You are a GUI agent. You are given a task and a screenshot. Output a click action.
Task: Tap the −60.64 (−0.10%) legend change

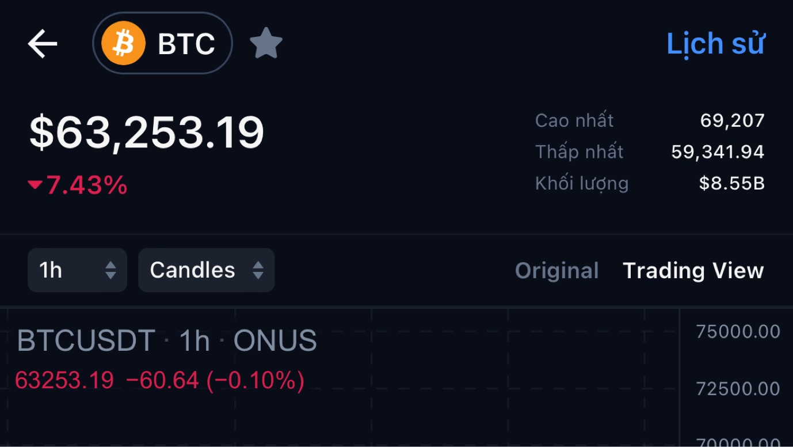[x=215, y=380]
